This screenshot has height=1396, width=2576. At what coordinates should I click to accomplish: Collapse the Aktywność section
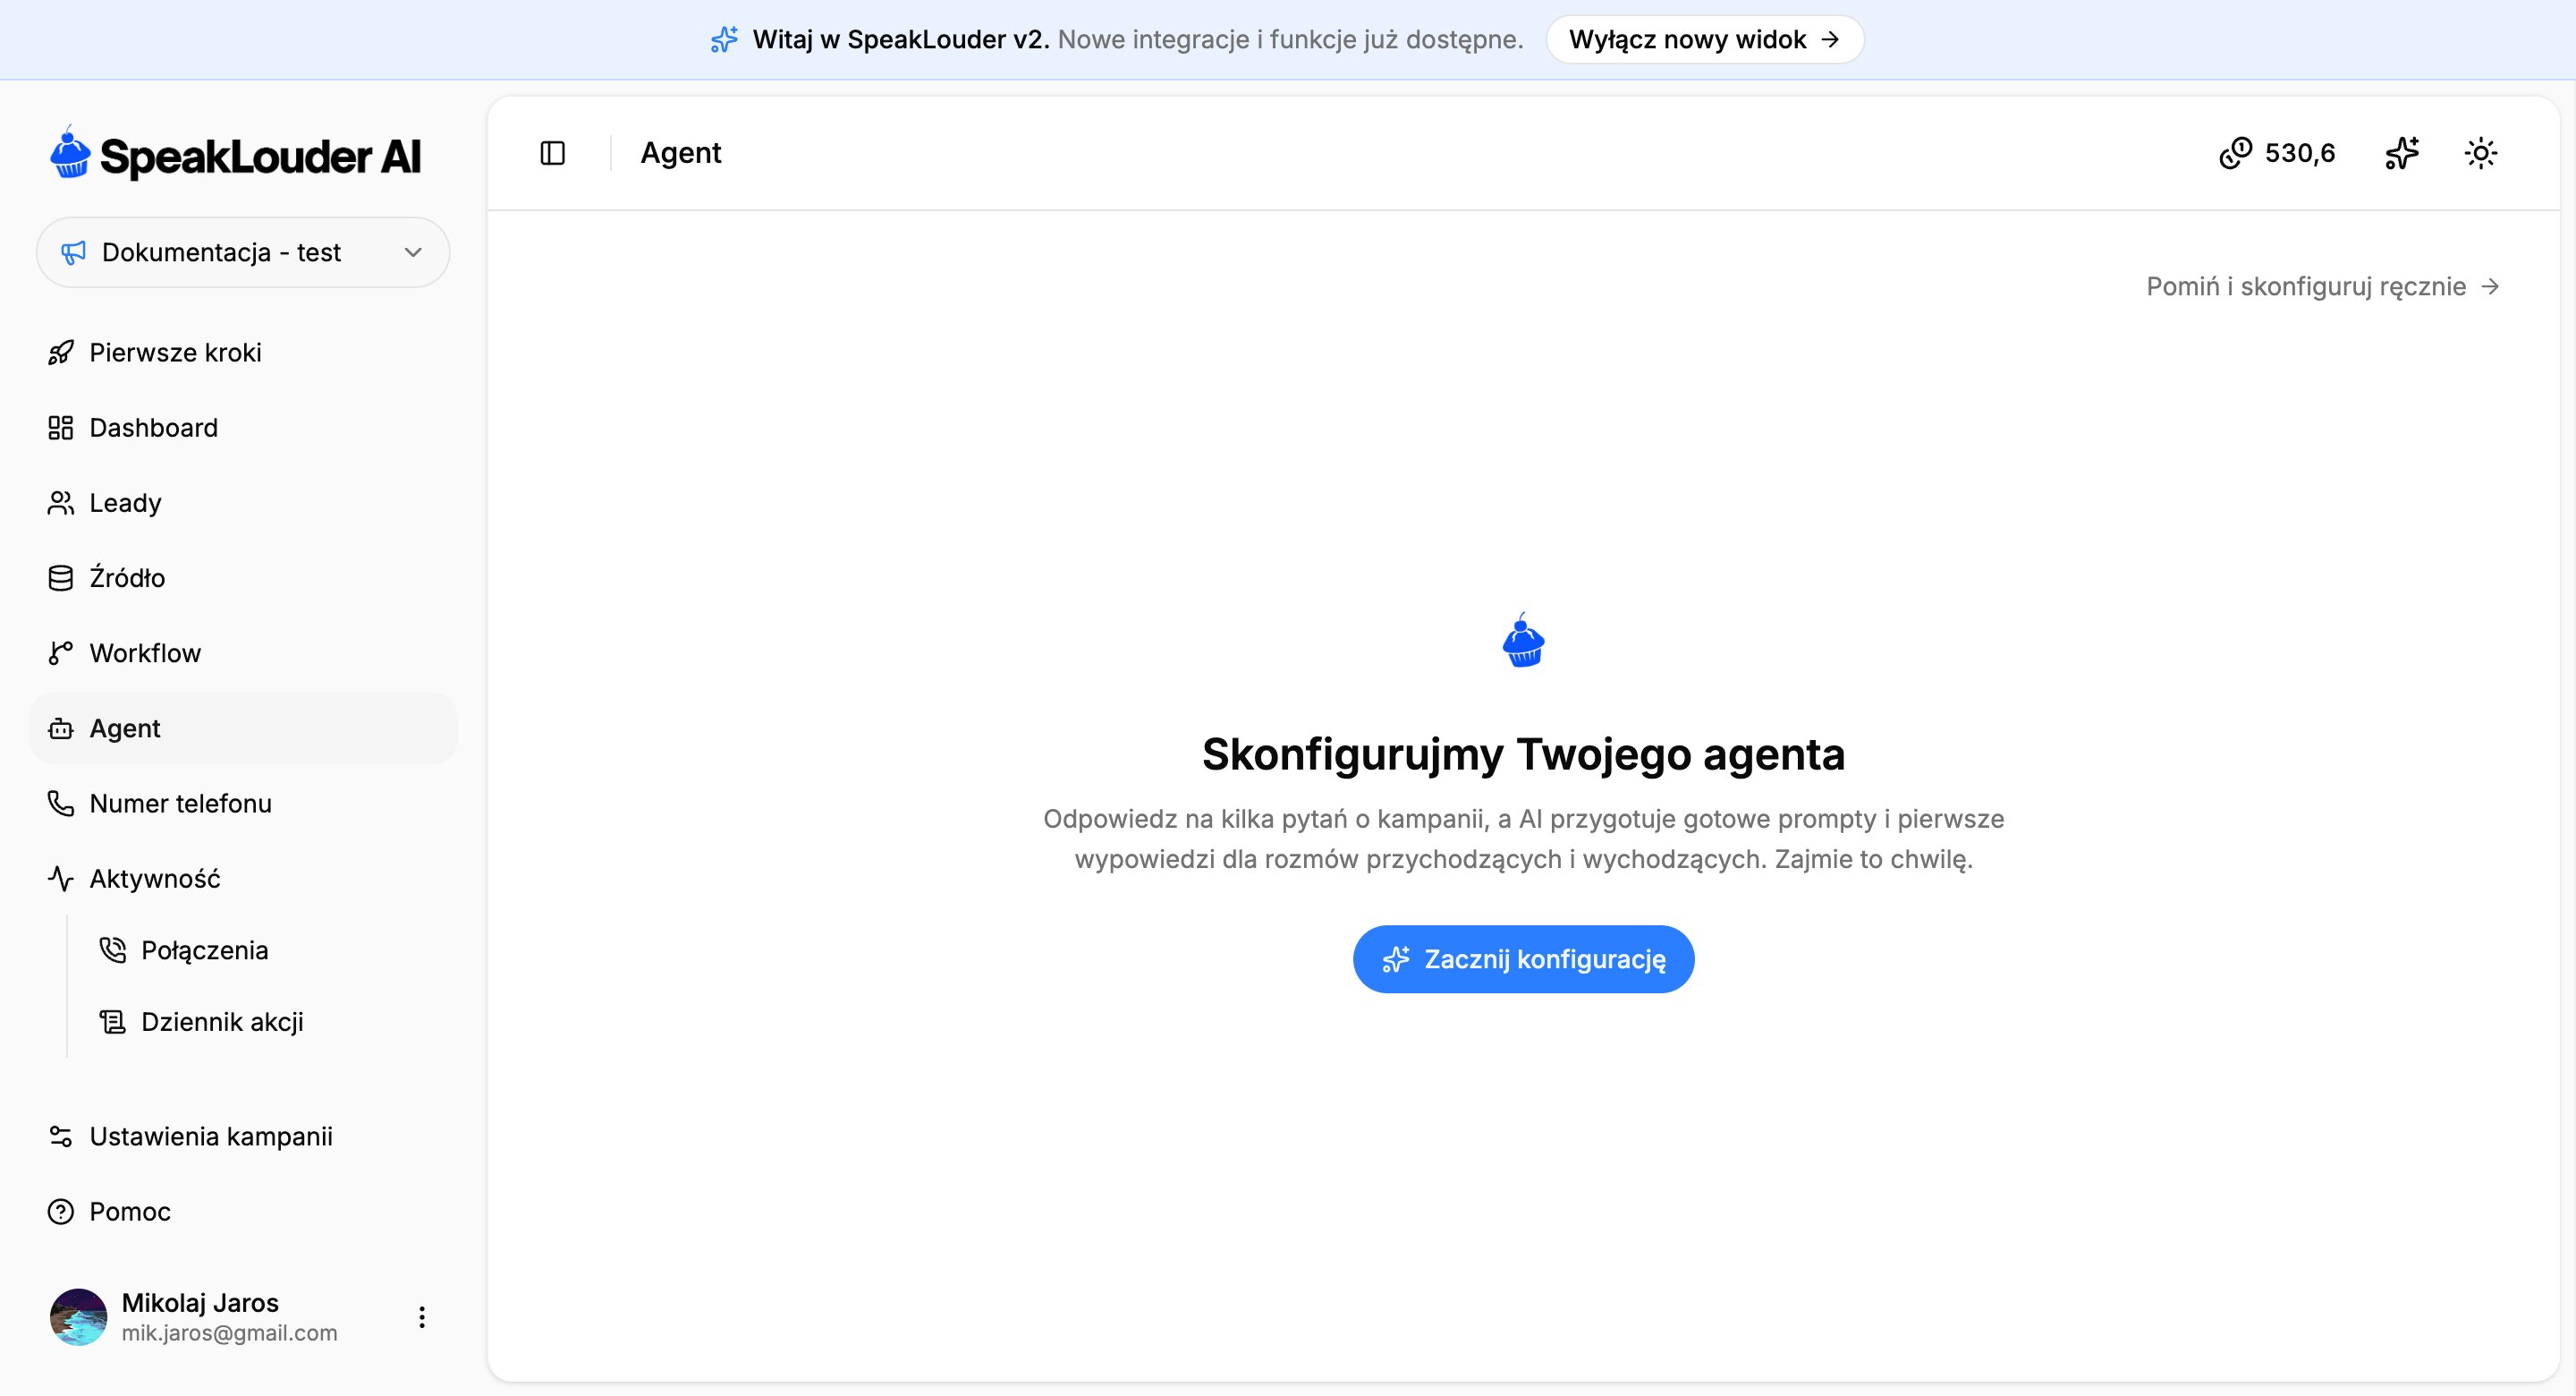click(243, 879)
